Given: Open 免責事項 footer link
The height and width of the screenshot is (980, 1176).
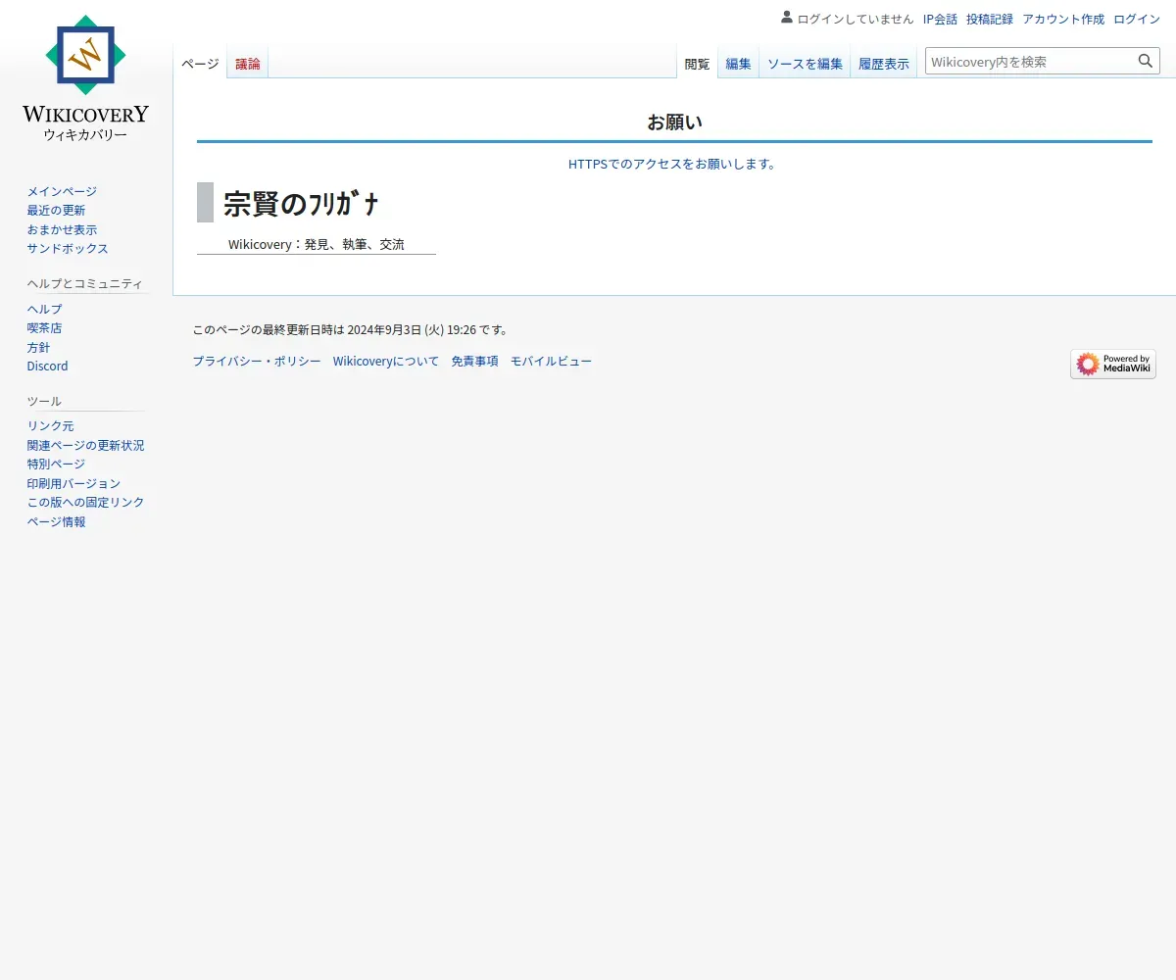Looking at the screenshot, I should coord(474,361).
